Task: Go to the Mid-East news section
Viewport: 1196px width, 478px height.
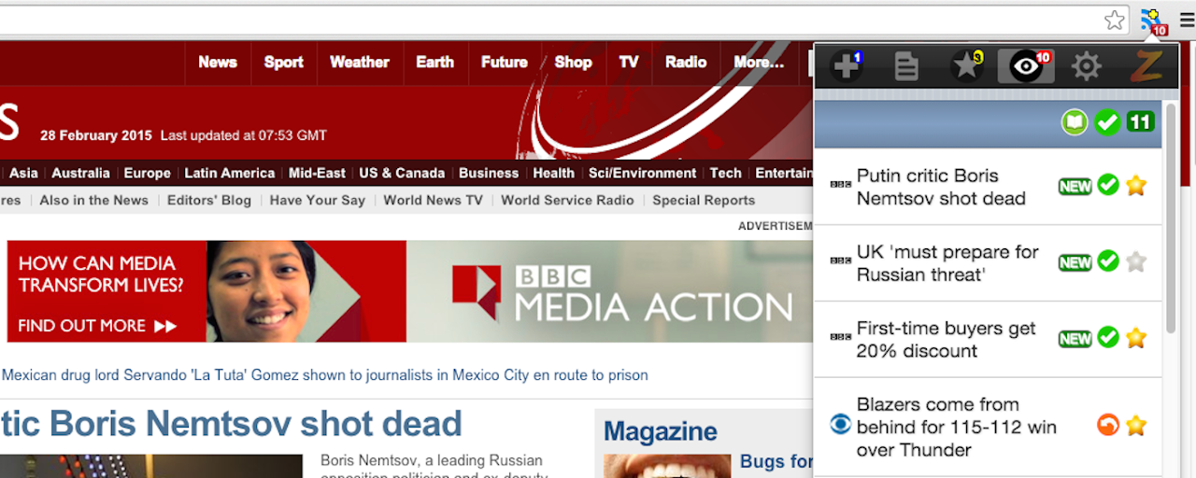Action: 318,173
